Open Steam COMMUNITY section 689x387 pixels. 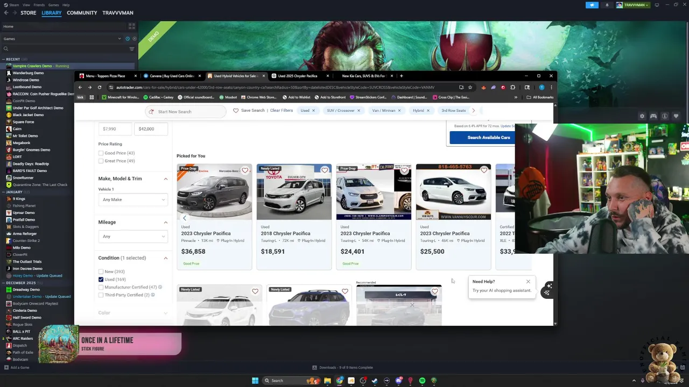[x=82, y=13]
